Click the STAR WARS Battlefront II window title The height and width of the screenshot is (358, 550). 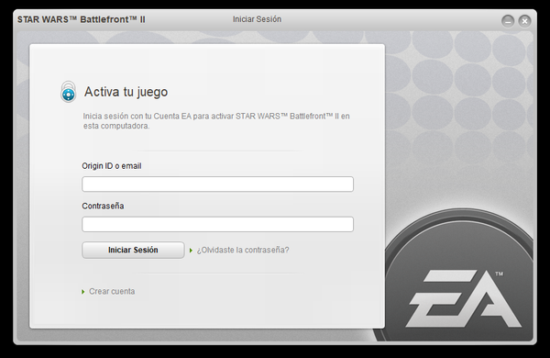(x=82, y=19)
